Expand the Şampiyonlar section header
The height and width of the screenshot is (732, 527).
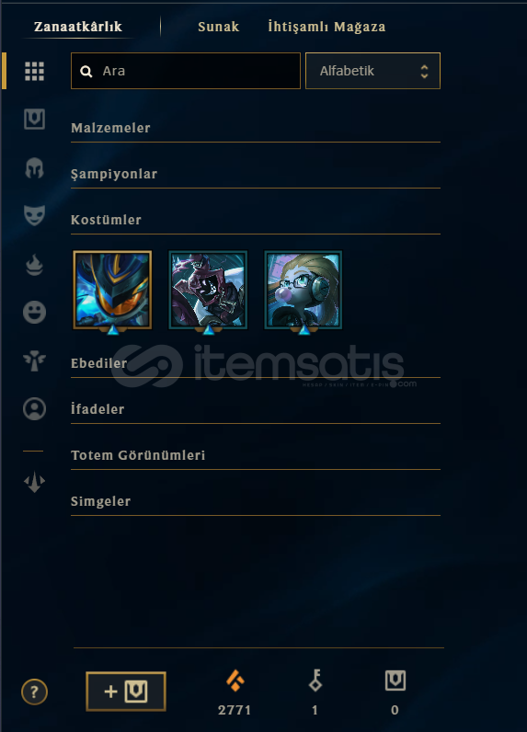tap(256, 174)
